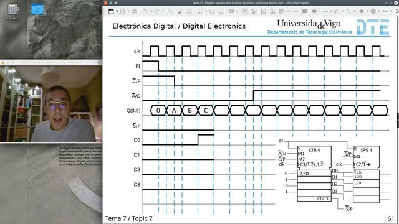Open Find and Replace magnifier icon
Image resolution: width=399 pixels, height=224 pixels.
click(x=170, y=11)
